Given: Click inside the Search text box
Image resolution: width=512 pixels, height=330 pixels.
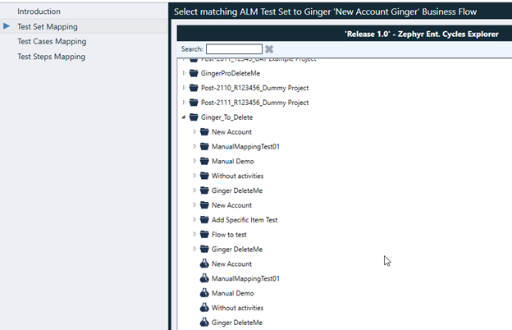Looking at the screenshot, I should click(234, 49).
